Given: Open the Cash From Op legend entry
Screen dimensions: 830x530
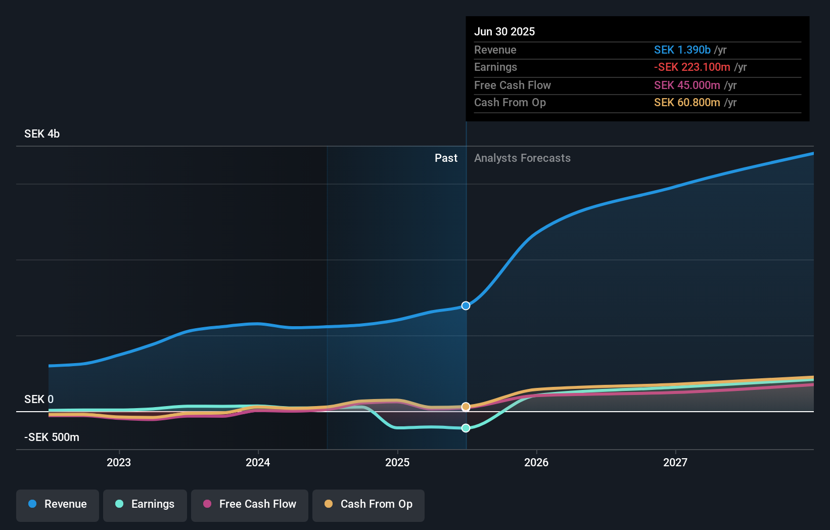Looking at the screenshot, I should point(368,504).
